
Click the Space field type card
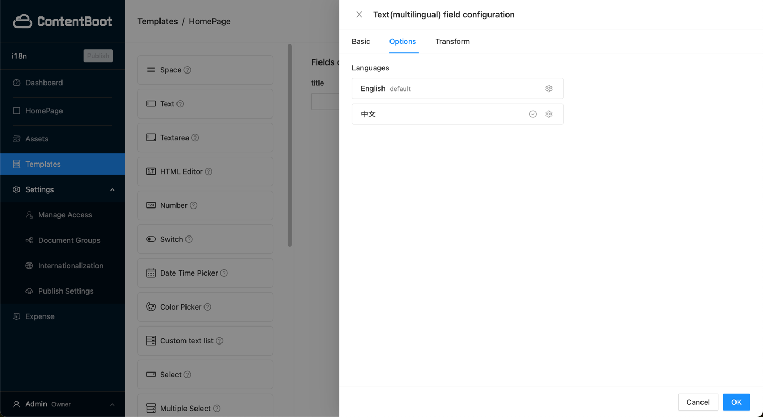click(205, 70)
